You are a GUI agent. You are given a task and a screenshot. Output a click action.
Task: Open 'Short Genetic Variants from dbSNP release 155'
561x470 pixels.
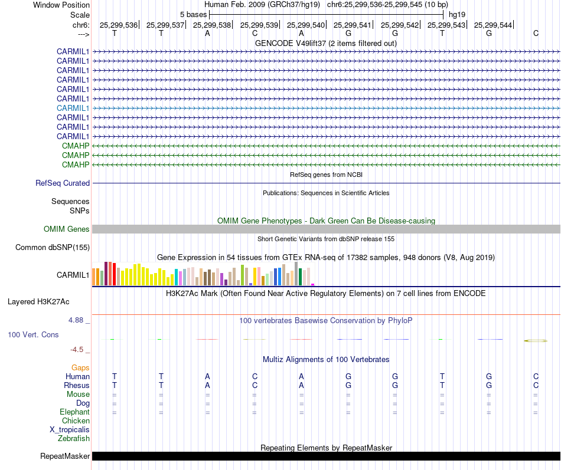coord(326,239)
